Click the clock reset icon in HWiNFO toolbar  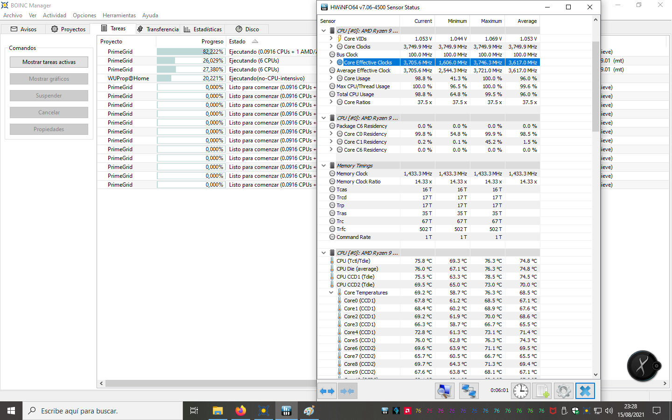pyautogui.click(x=521, y=391)
